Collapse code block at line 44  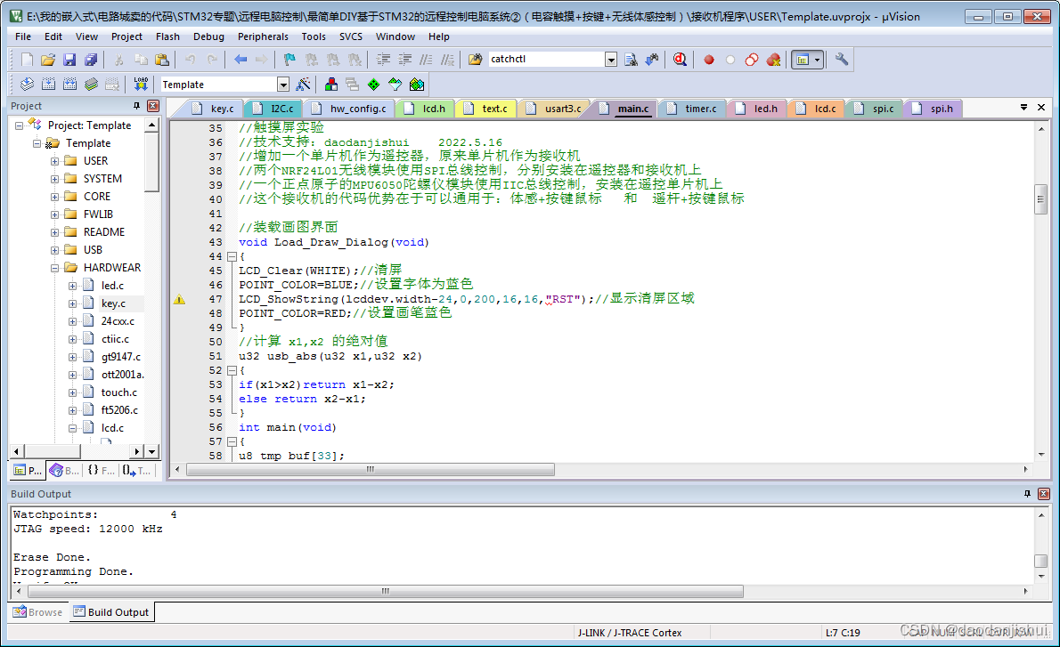click(232, 256)
